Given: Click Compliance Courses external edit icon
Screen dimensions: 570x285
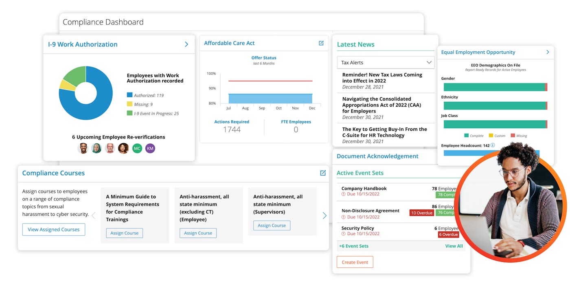Looking at the screenshot, I should coord(323,173).
